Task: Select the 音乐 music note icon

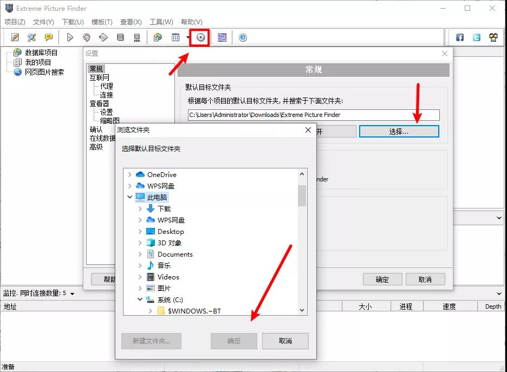Action: (151, 265)
